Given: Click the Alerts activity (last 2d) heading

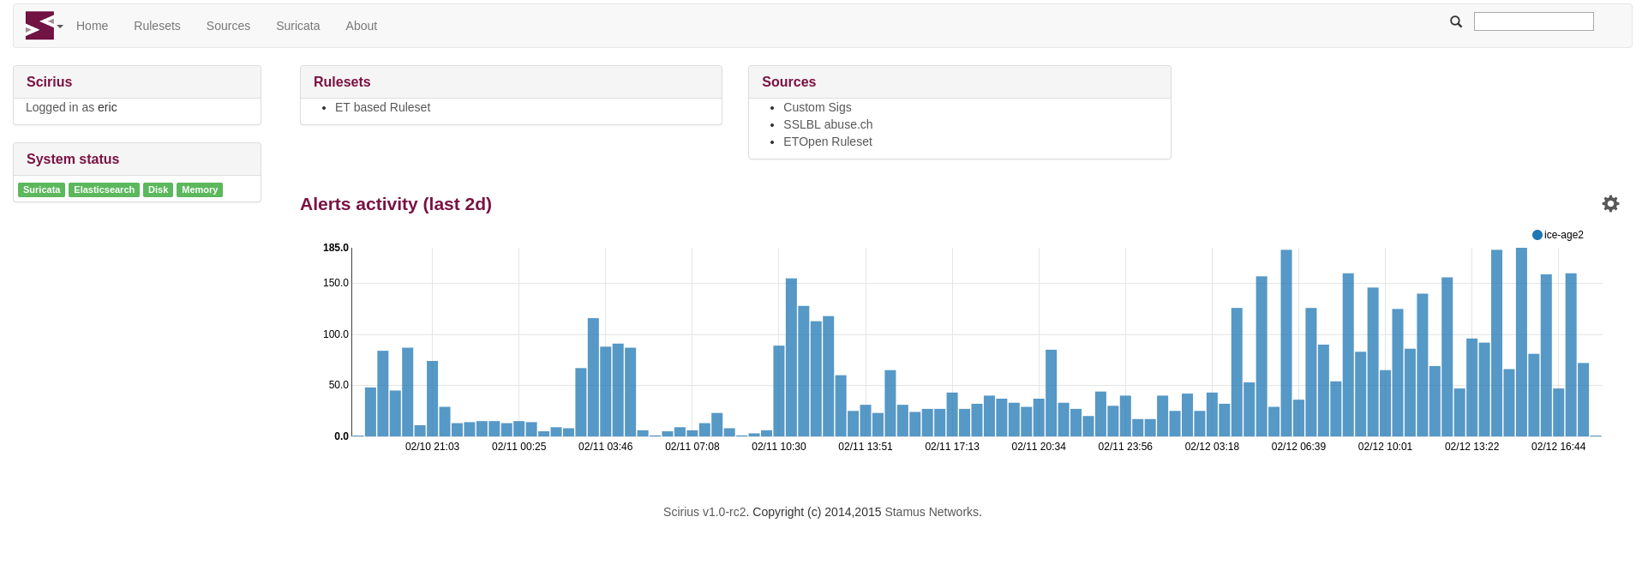Looking at the screenshot, I should tap(396, 204).
